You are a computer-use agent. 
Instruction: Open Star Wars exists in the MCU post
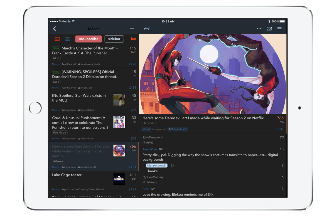[x=79, y=98]
